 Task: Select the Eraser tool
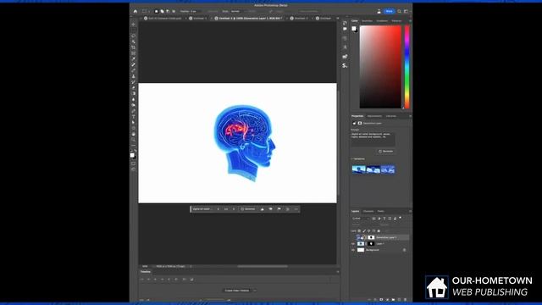tap(134, 88)
